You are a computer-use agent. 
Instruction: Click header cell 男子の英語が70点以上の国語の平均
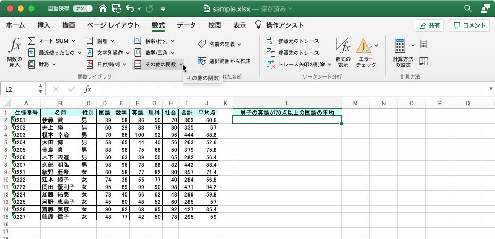[287, 113]
